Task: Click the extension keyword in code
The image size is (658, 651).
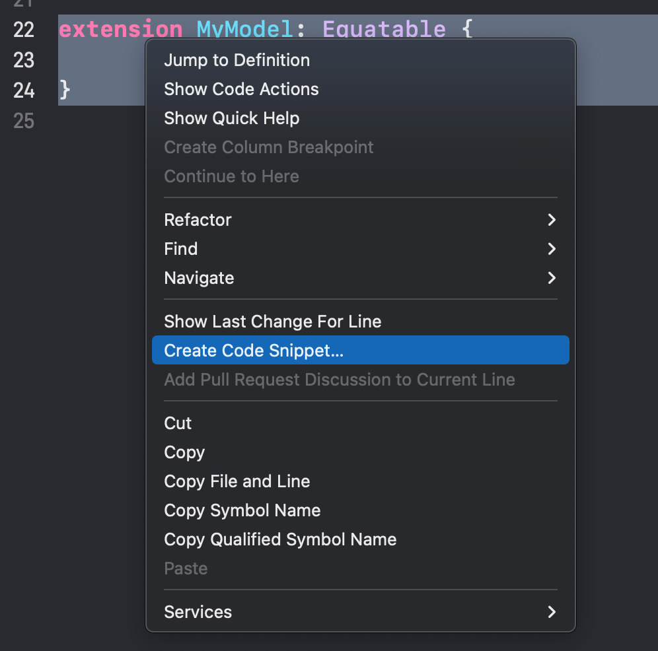Action: [x=121, y=29]
